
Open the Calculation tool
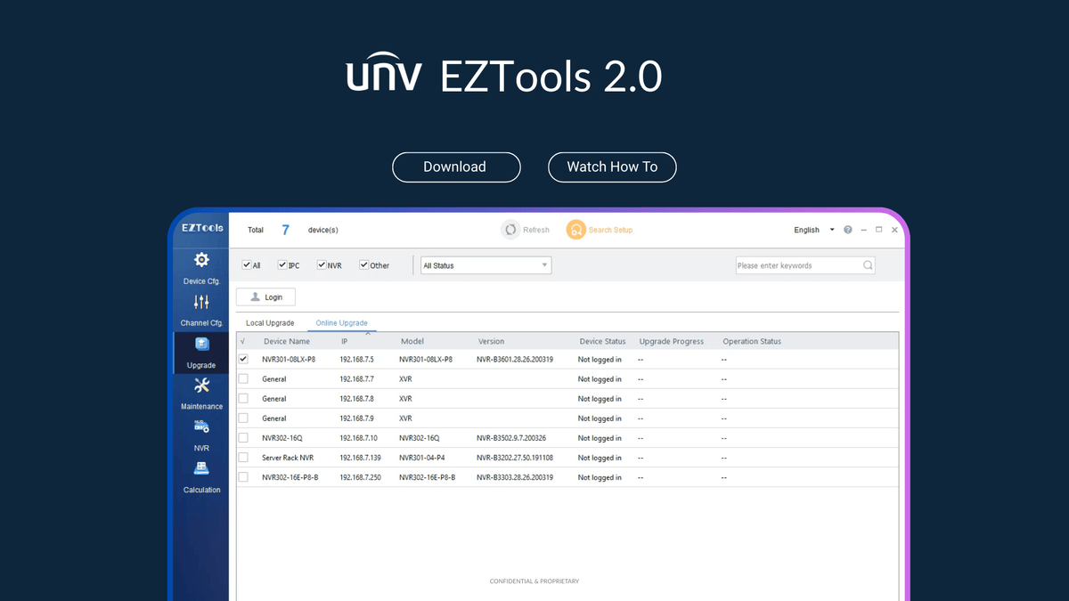[201, 476]
